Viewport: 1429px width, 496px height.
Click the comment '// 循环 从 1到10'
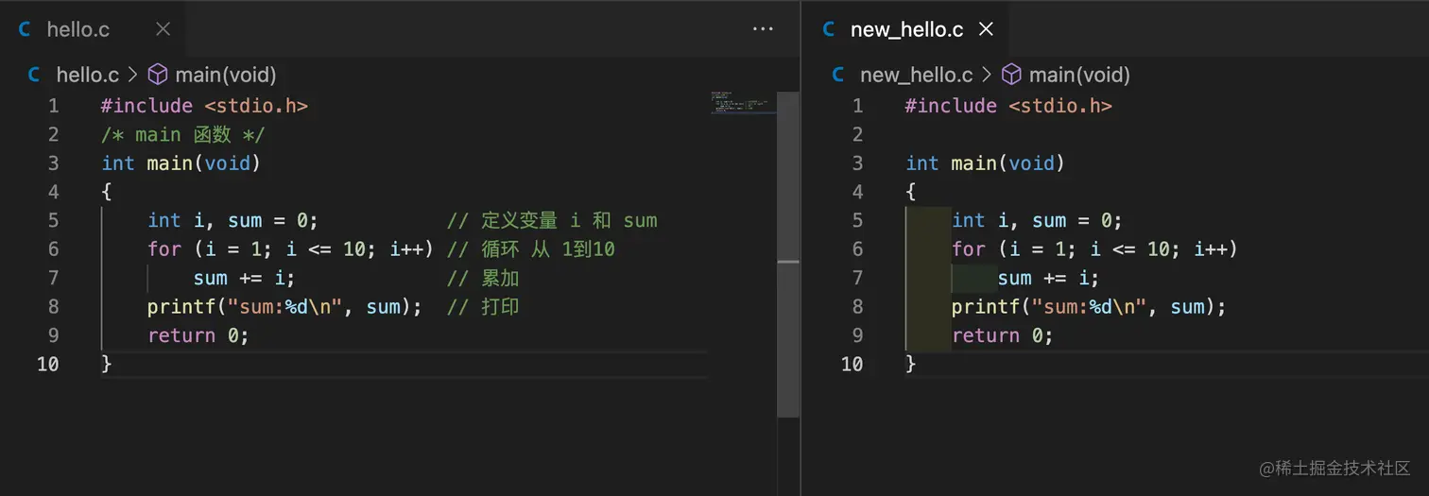(531, 249)
